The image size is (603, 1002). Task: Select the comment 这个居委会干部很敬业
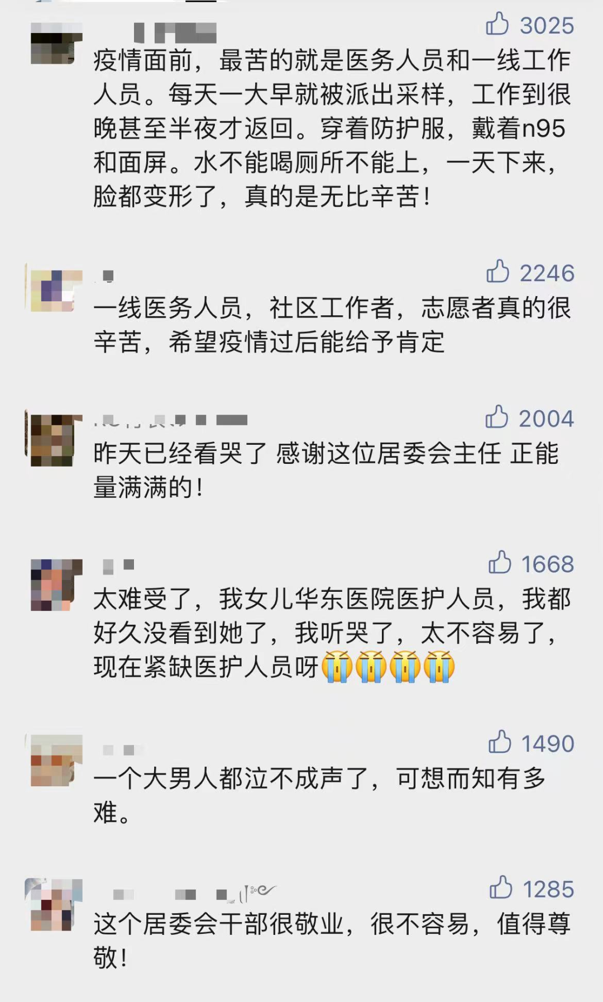333,941
